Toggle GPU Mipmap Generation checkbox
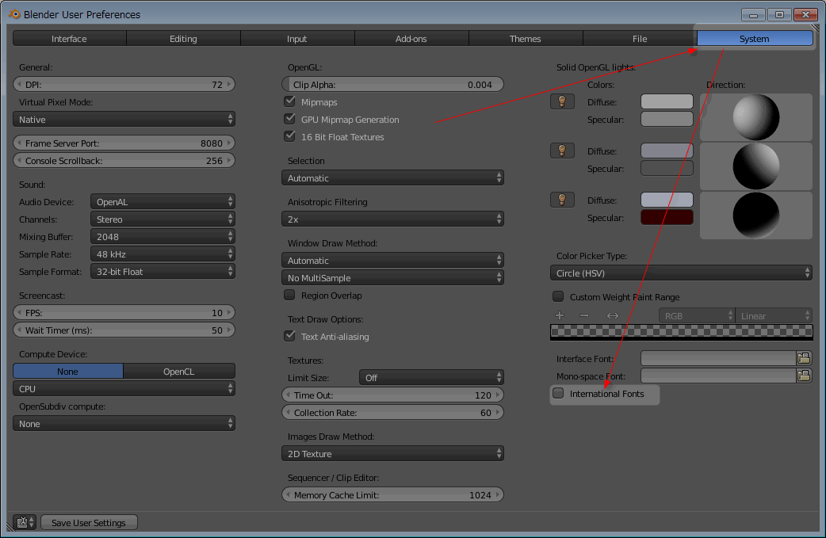826x538 pixels. tap(289, 118)
